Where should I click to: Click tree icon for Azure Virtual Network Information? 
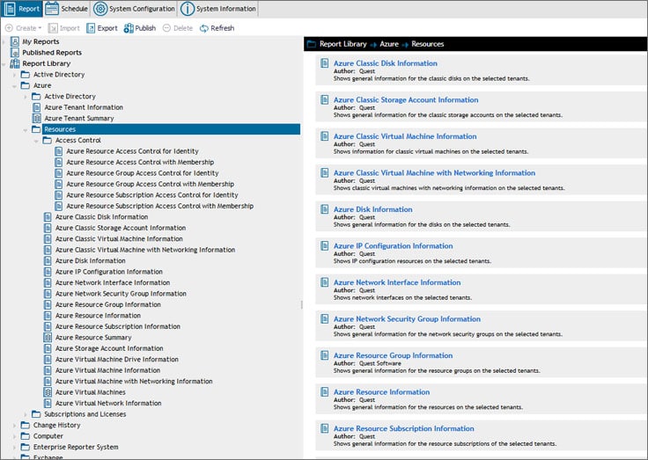[x=48, y=403]
